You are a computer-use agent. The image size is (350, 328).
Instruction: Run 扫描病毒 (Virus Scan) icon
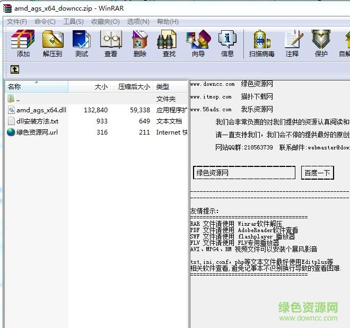pyautogui.click(x=262, y=42)
